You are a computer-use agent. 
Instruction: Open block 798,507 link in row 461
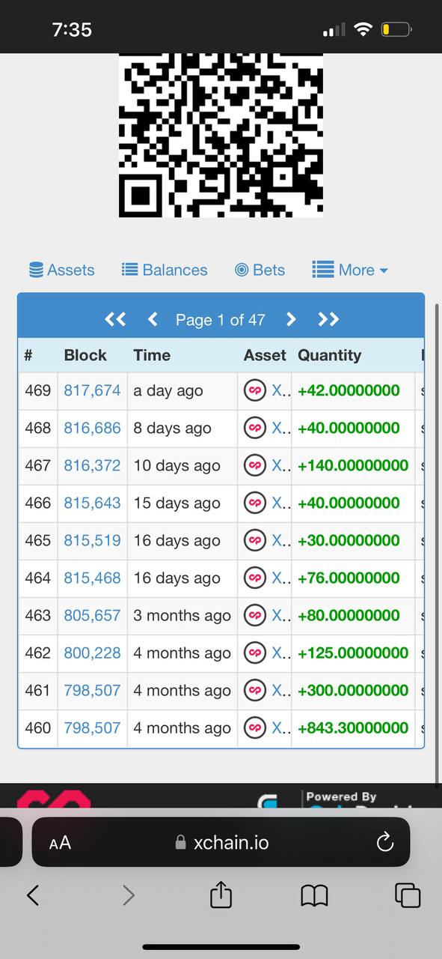point(92,690)
